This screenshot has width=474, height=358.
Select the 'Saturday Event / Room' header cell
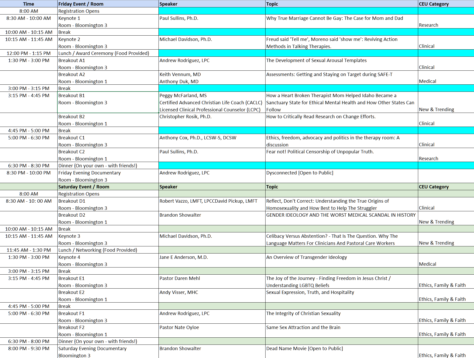click(108, 187)
